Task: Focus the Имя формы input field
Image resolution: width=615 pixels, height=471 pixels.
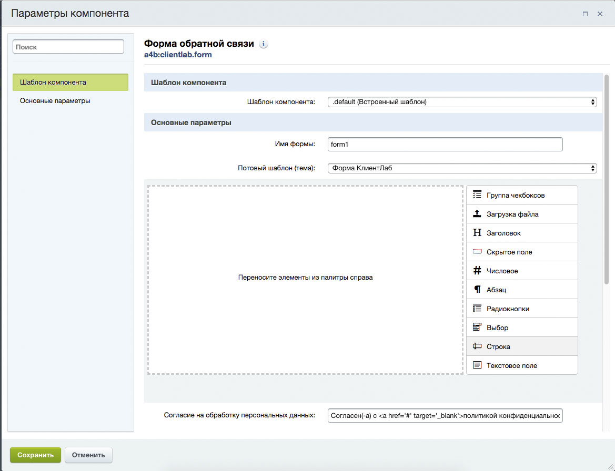Action: click(x=445, y=144)
